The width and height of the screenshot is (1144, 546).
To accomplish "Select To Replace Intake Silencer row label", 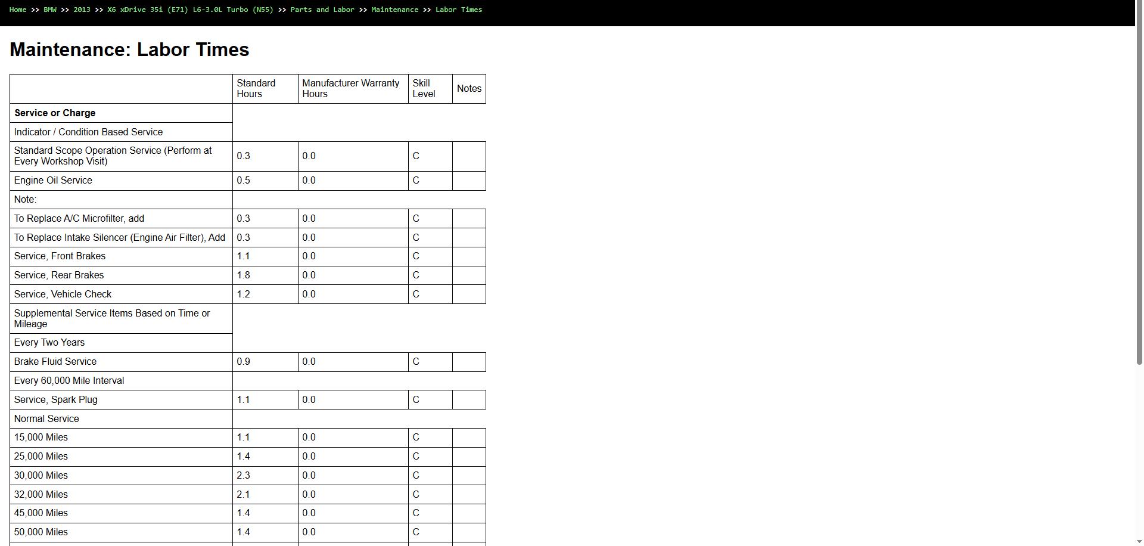I will click(120, 238).
